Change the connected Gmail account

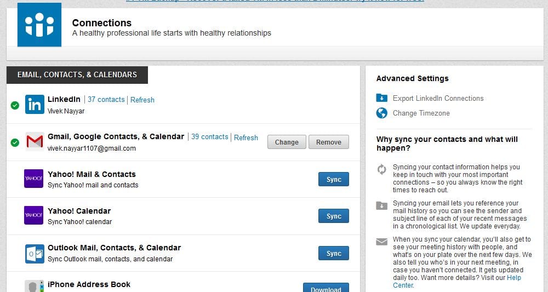[x=287, y=142]
